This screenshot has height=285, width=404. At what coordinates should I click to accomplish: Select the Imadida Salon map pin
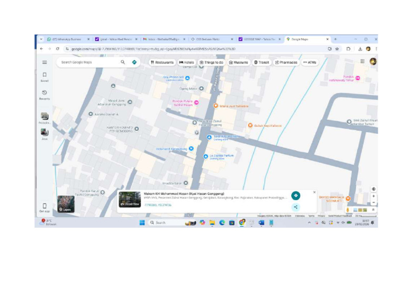[x=186, y=183]
